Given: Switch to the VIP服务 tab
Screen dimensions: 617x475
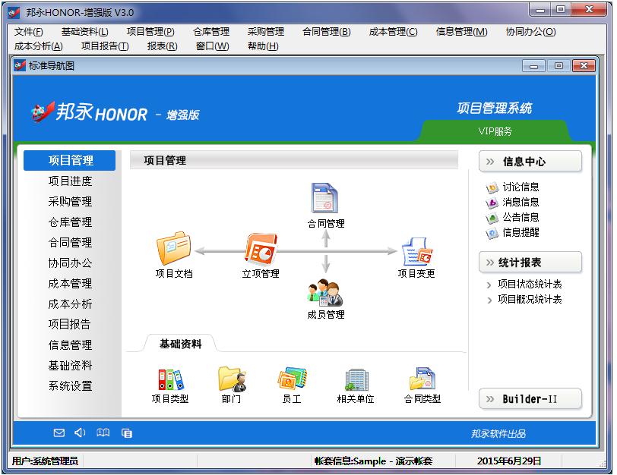Looking at the screenshot, I should [x=495, y=131].
